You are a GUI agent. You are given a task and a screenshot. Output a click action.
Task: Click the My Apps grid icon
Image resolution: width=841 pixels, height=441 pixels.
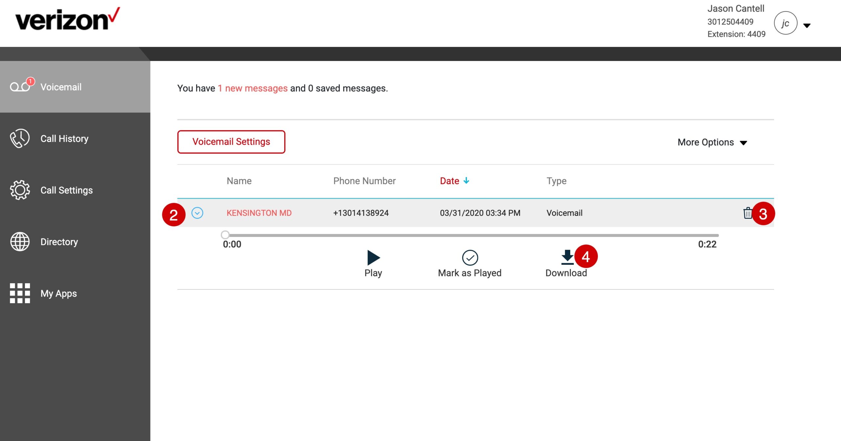click(x=20, y=293)
